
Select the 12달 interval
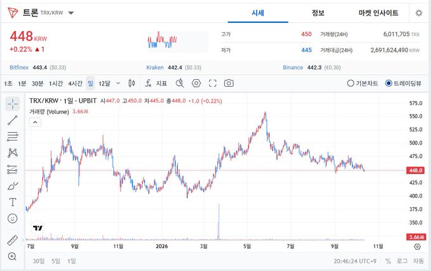point(105,83)
